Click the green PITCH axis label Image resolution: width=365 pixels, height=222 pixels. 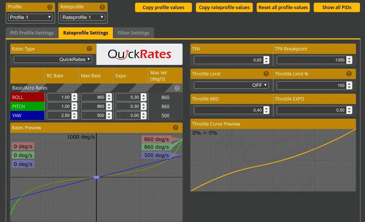click(27, 106)
